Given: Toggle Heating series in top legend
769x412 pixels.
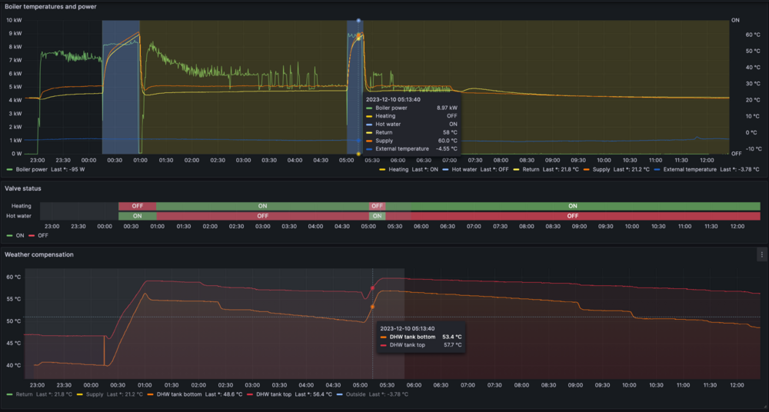Looking at the screenshot, I should (x=398, y=169).
